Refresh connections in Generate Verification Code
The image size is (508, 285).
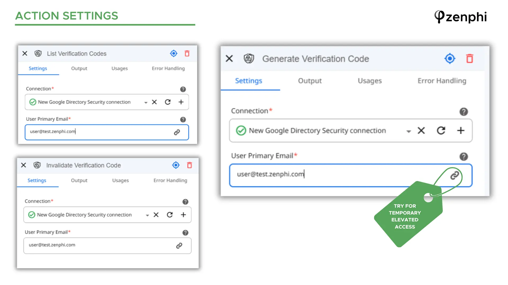(x=441, y=131)
